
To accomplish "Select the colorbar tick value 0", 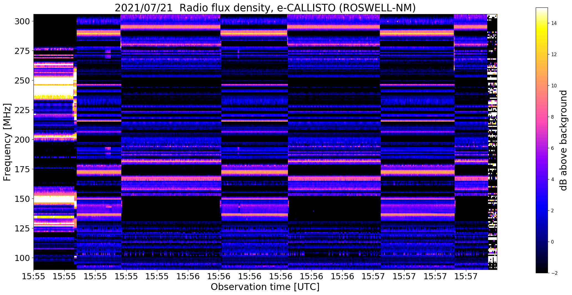I will pyautogui.click(x=553, y=242).
